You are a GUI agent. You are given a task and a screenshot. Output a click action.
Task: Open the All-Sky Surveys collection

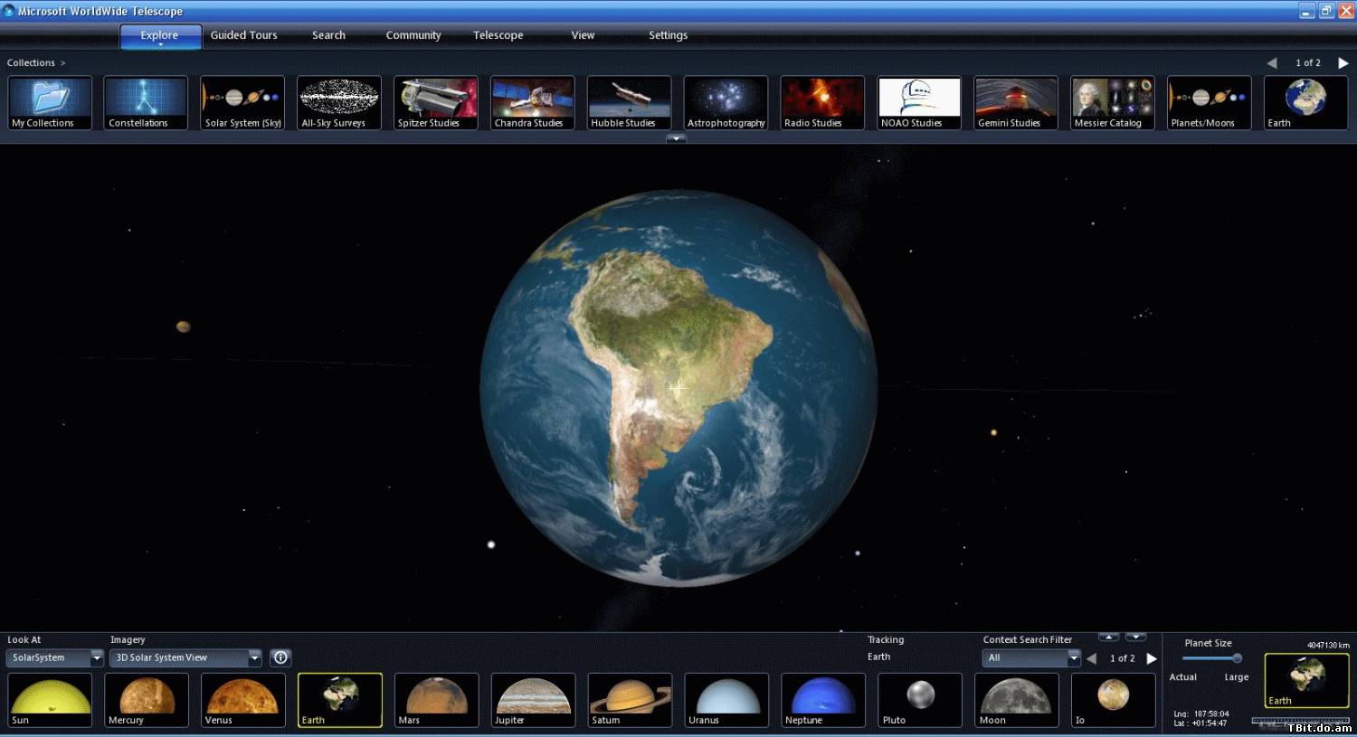339,103
